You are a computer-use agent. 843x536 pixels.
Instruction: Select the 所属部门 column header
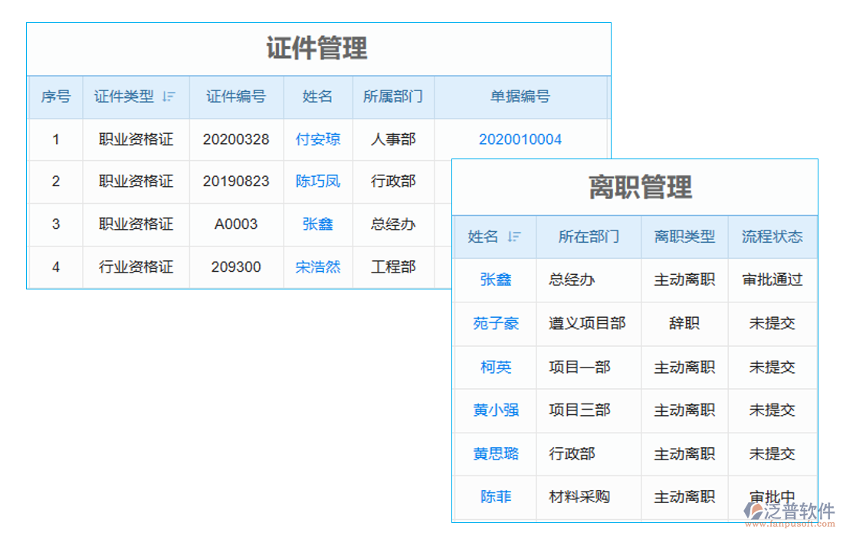(393, 96)
